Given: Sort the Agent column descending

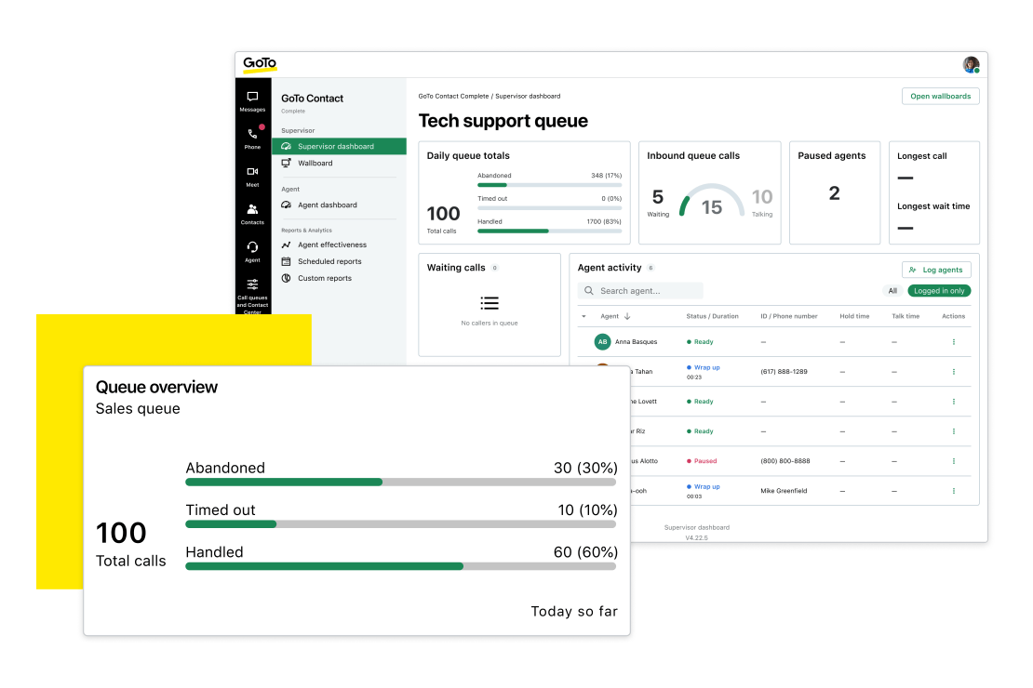Looking at the screenshot, I should pyautogui.click(x=627, y=315).
